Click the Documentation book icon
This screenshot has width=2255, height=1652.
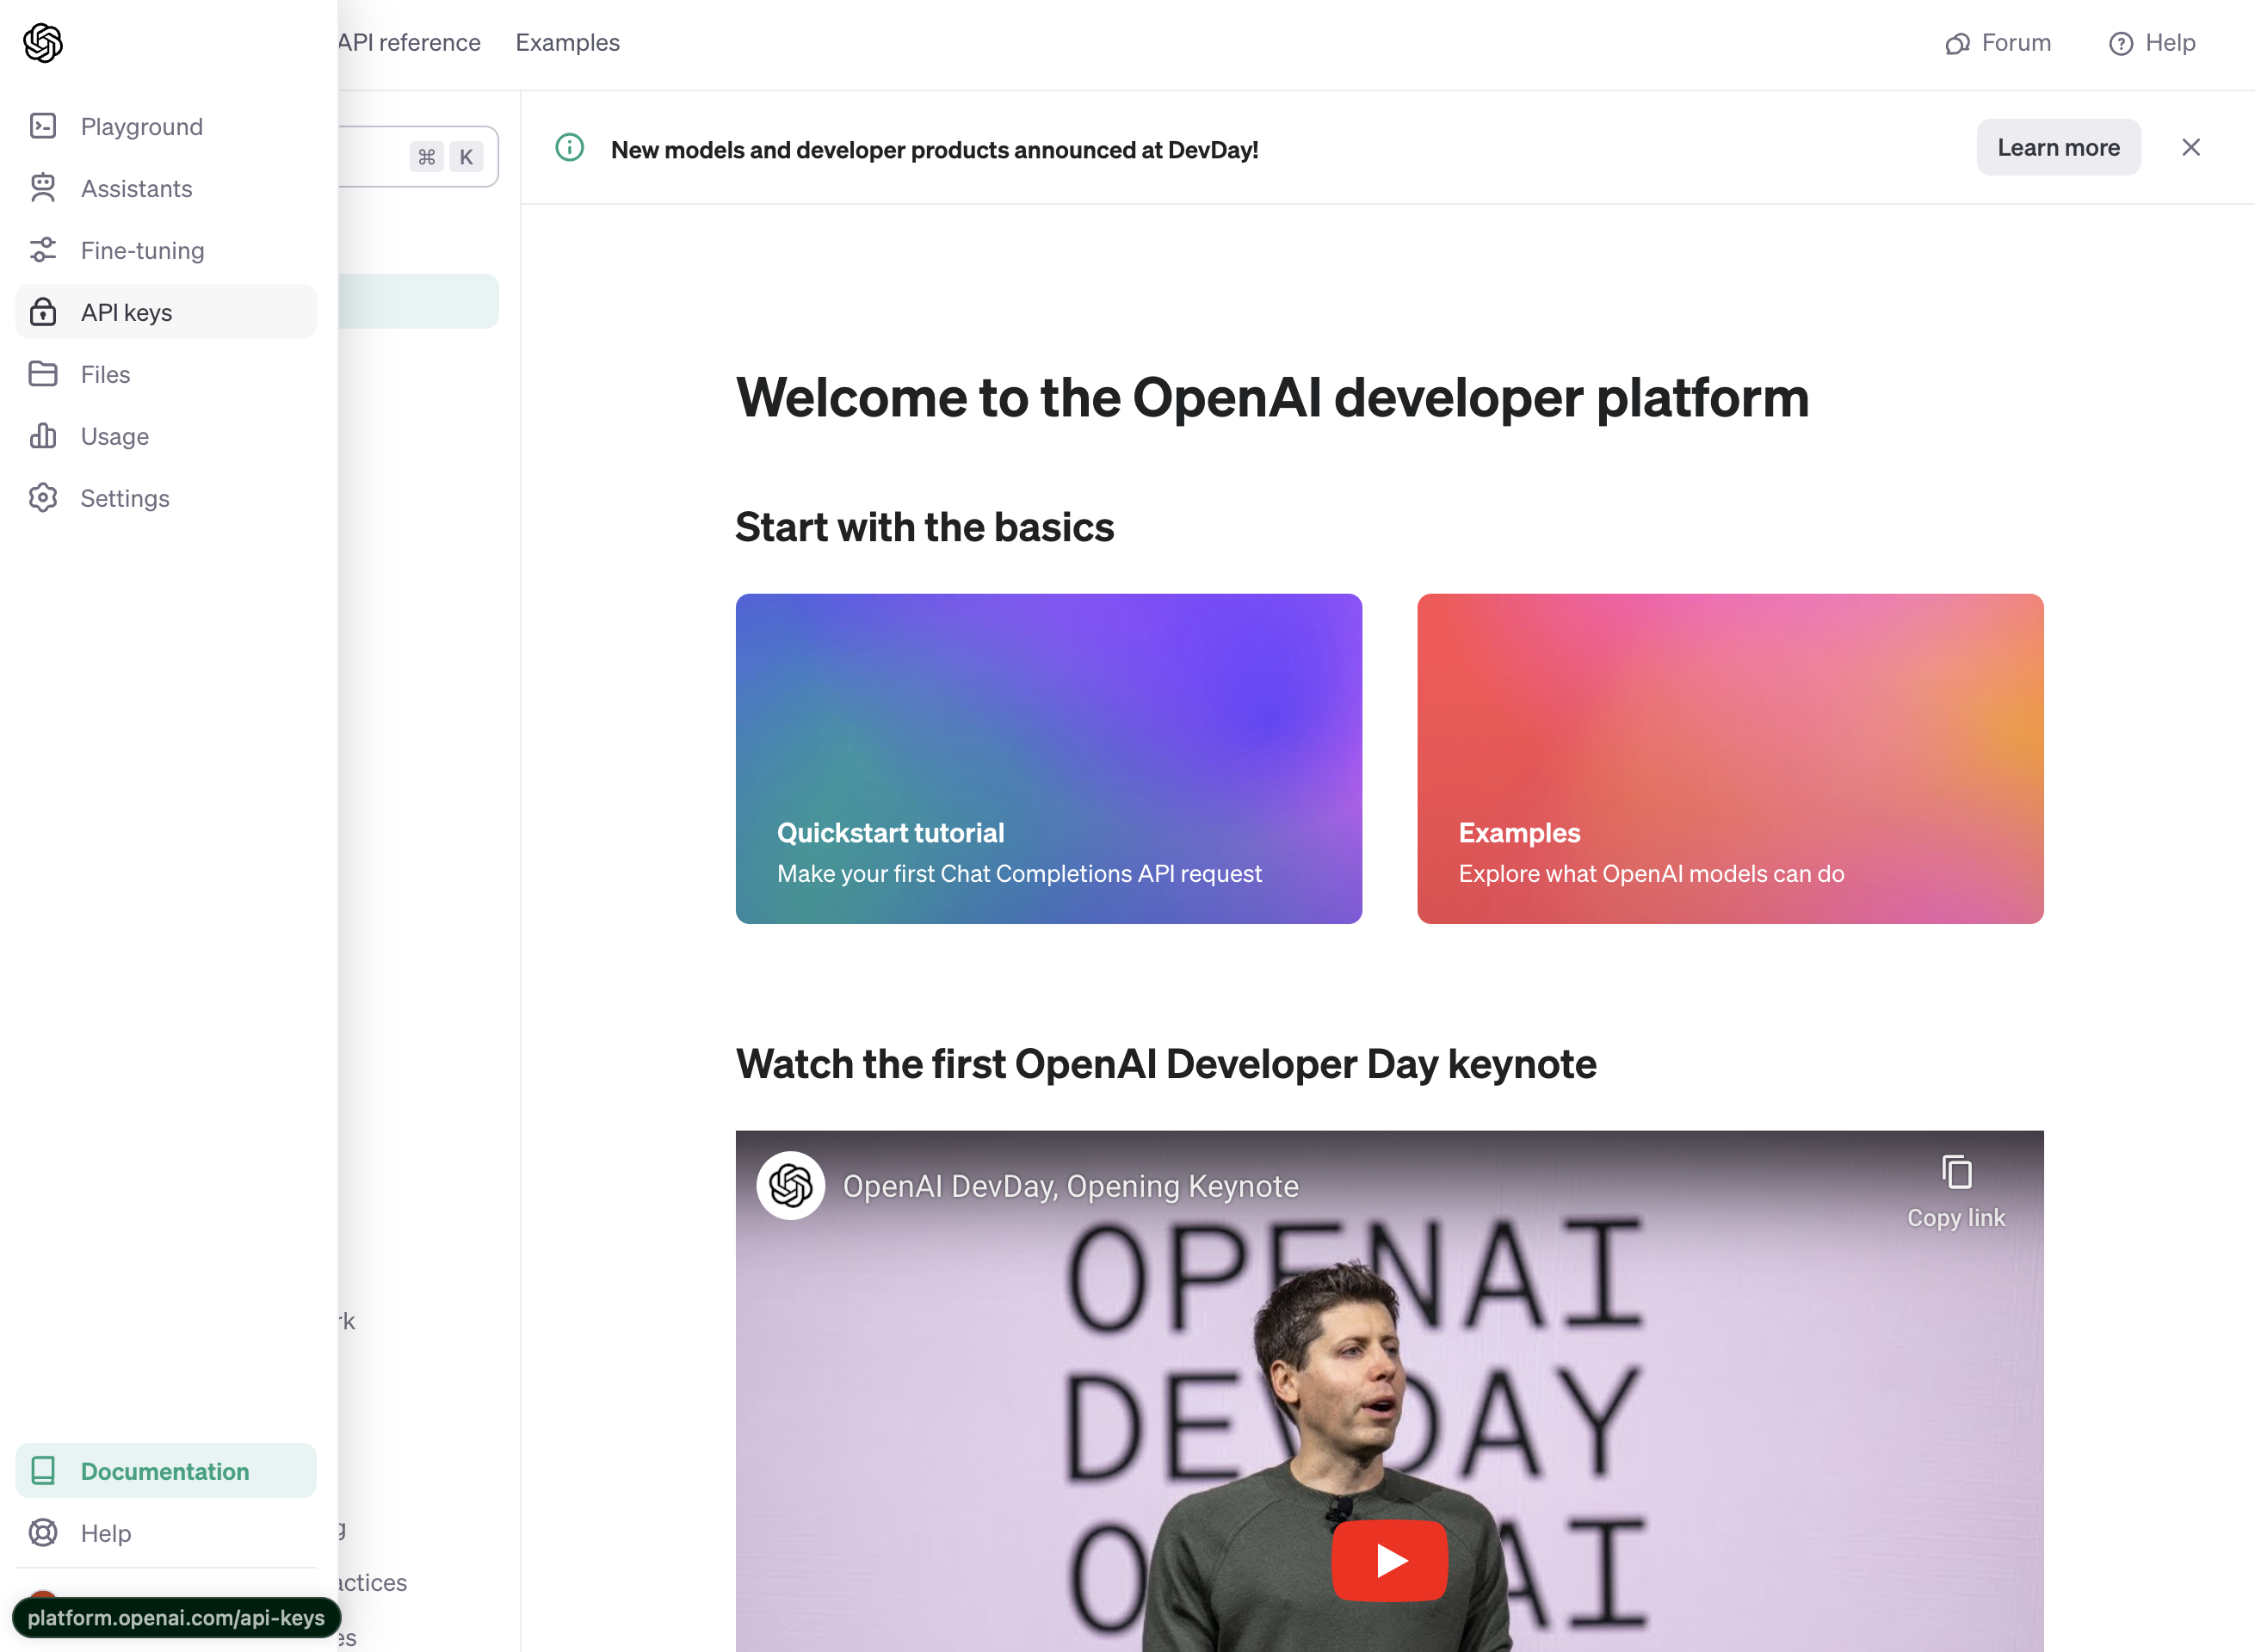[43, 1471]
